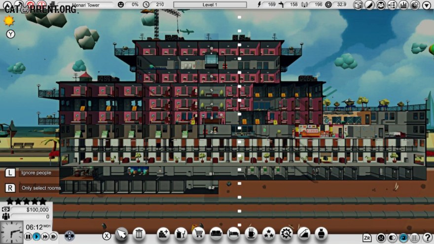Screen dimensions: 434x244
Task: Click the cube building overview icon
Action: click(x=358, y=5)
